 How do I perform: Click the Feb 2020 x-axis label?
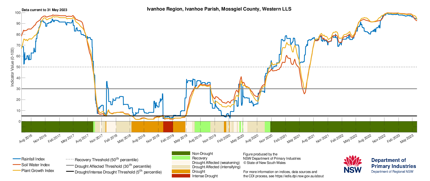point(224,138)
